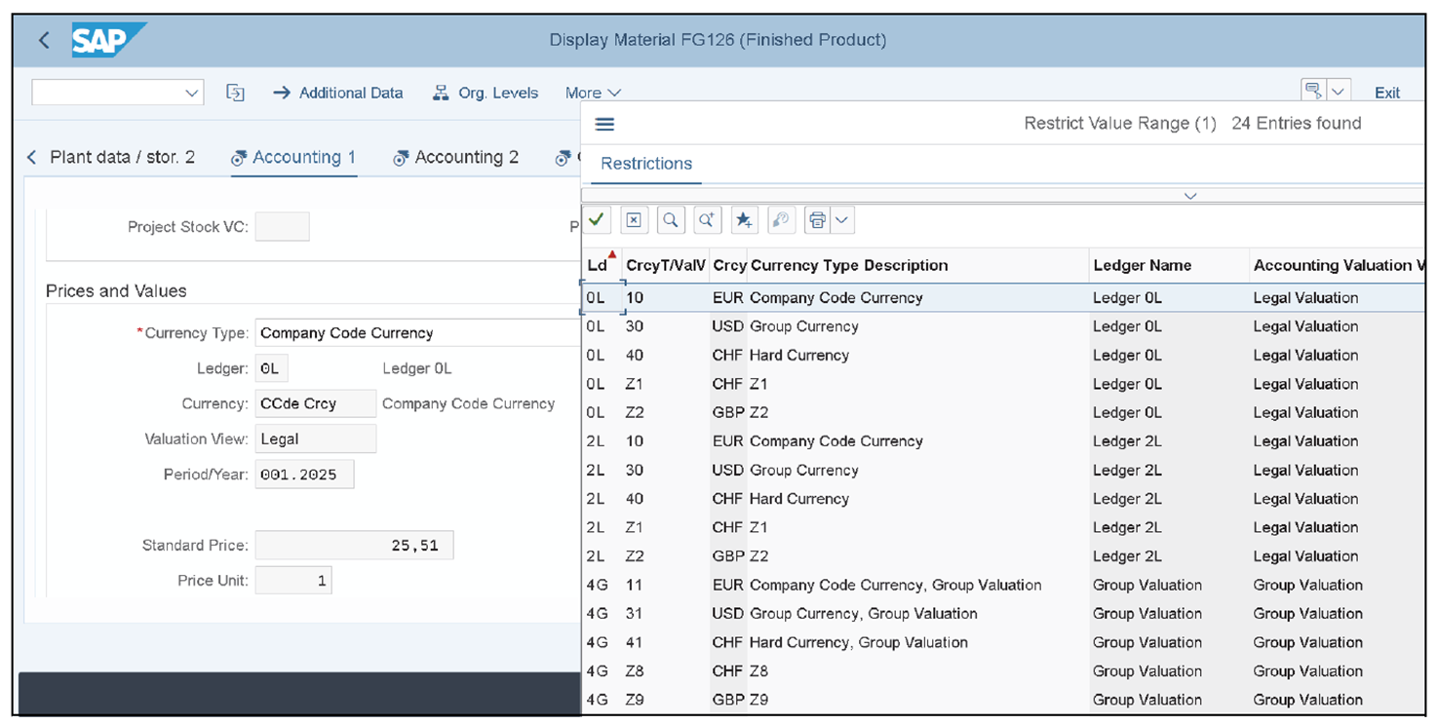Collapse the popup via its center chevron
1438x724 pixels.
tap(1189, 195)
